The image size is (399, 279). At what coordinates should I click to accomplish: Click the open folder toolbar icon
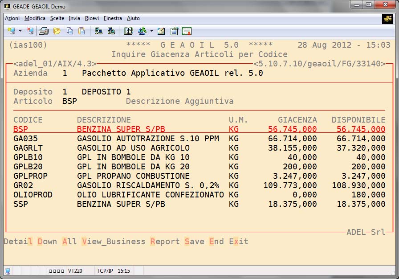point(57,31)
